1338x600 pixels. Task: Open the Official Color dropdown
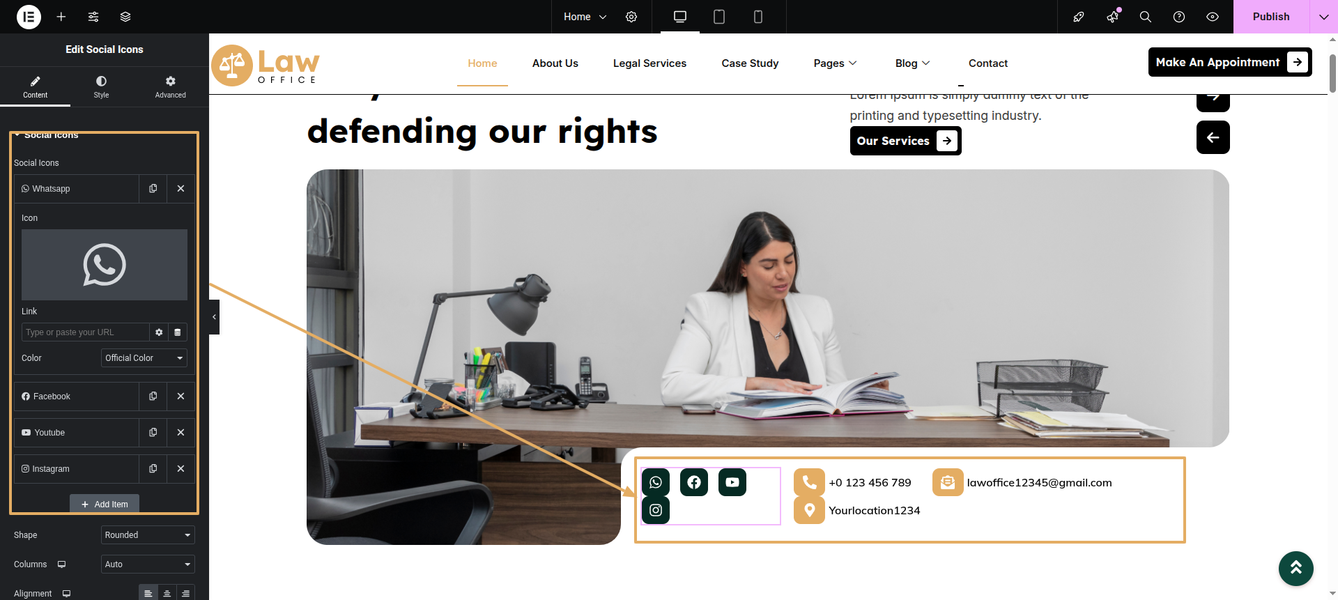tap(144, 358)
